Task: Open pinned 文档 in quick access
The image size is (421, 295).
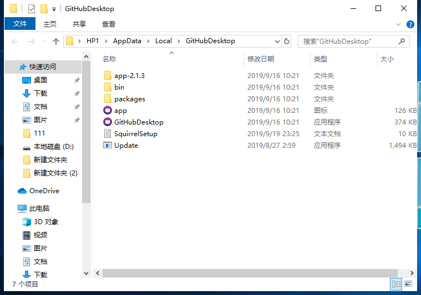Action: (40, 107)
